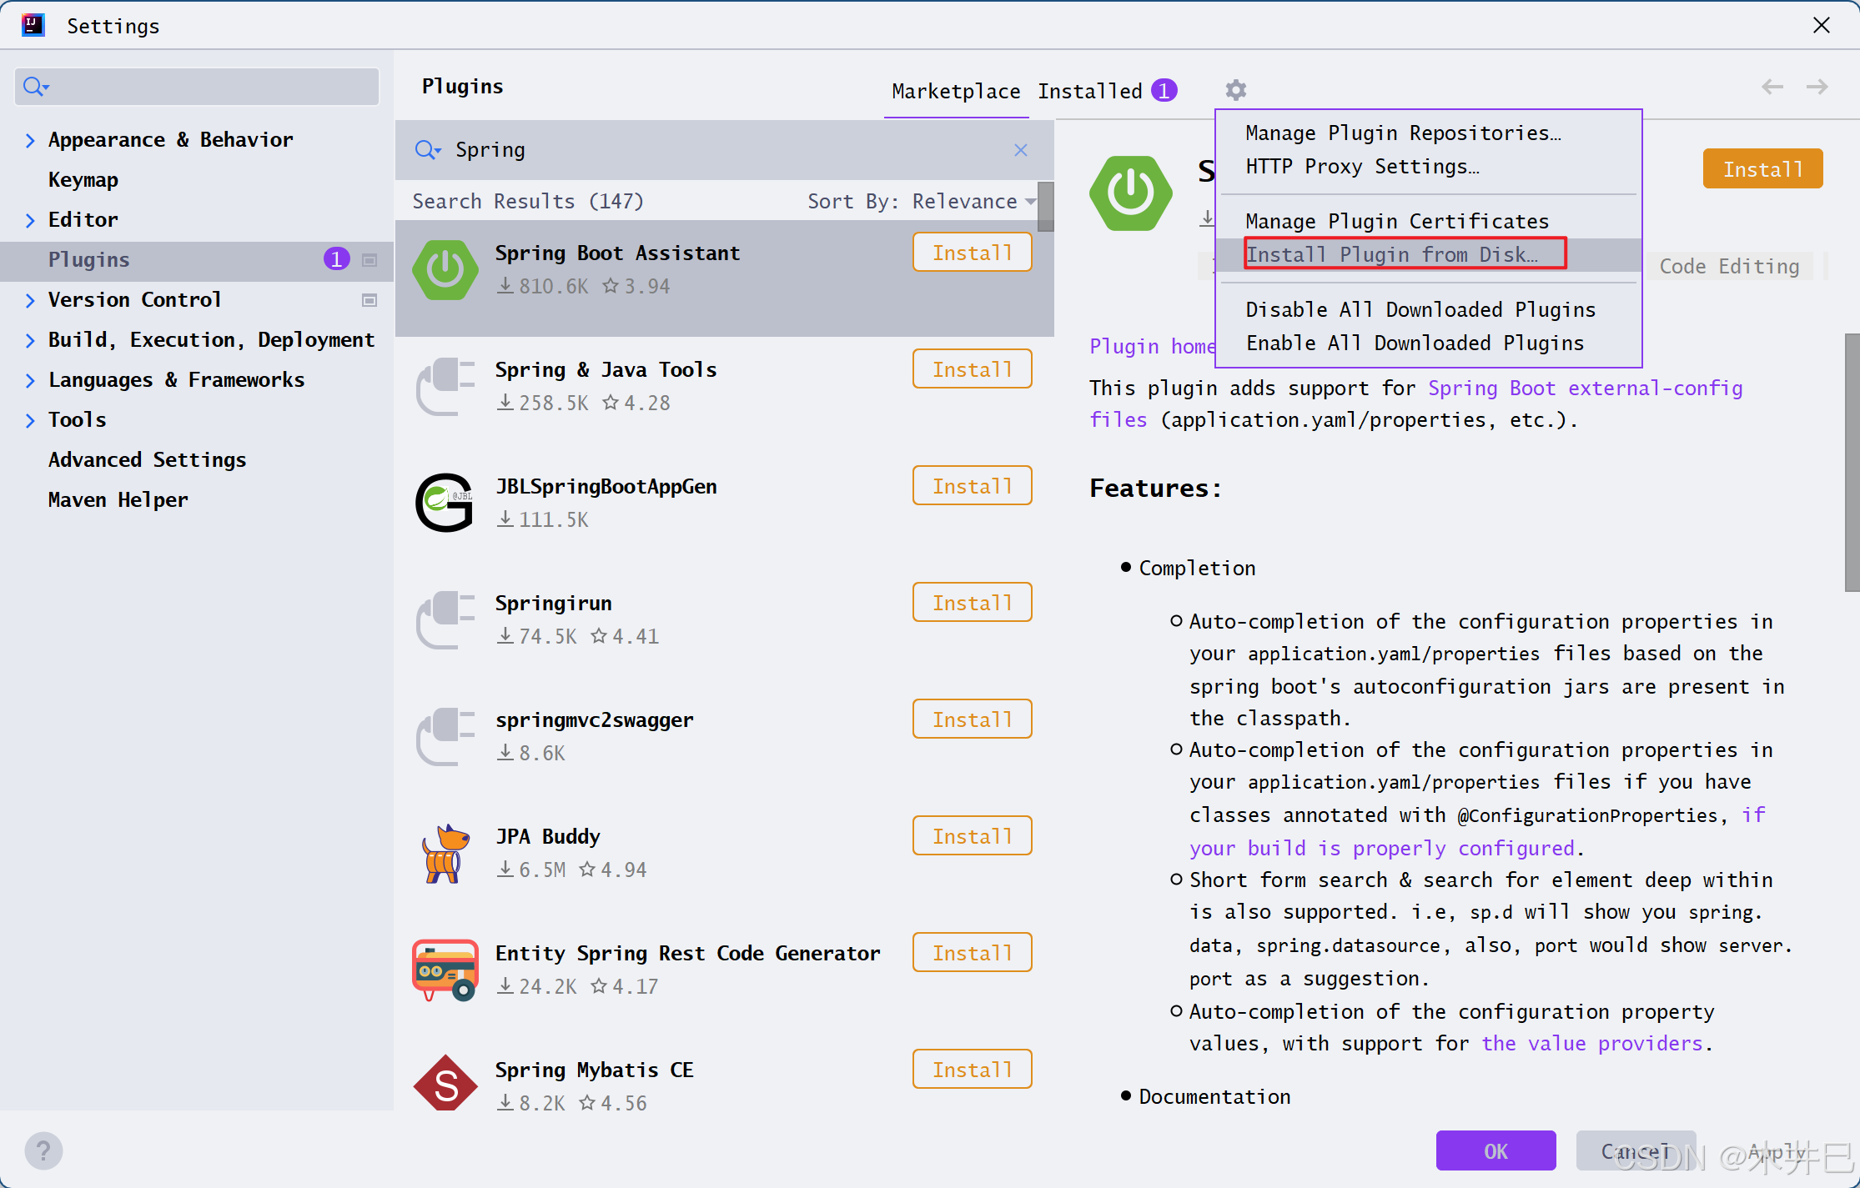The height and width of the screenshot is (1188, 1860).
Task: Click the plugins gear settings icon
Action: 1235,90
